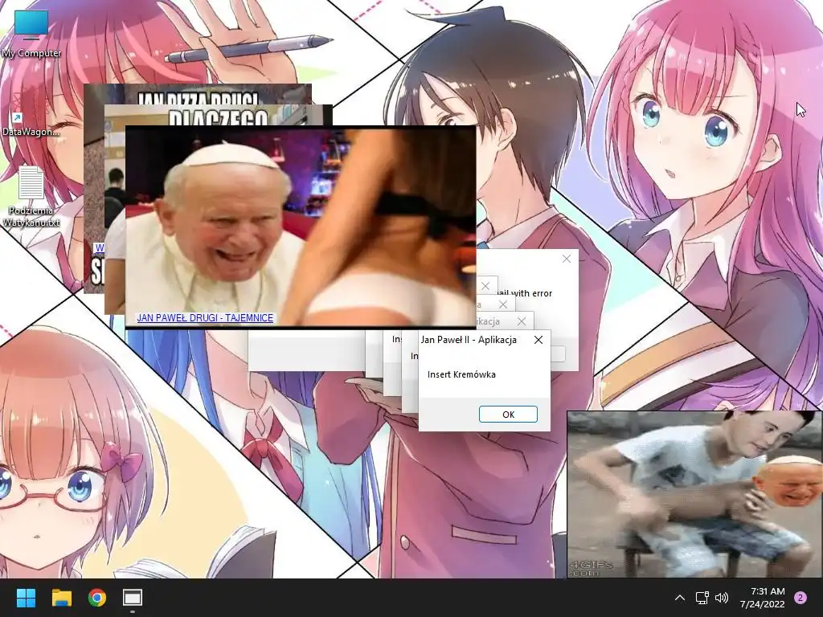Click the JAN PIZZA DRUGI image window
Screen dimensions: 823x617
(198, 95)
